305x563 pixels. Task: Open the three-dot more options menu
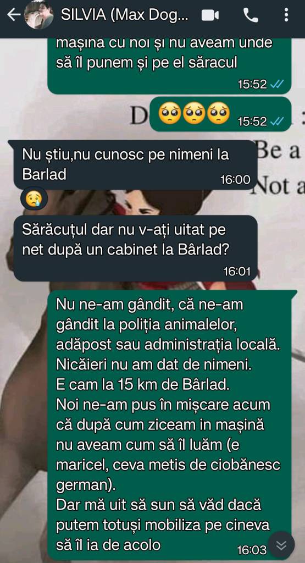pyautogui.click(x=286, y=15)
